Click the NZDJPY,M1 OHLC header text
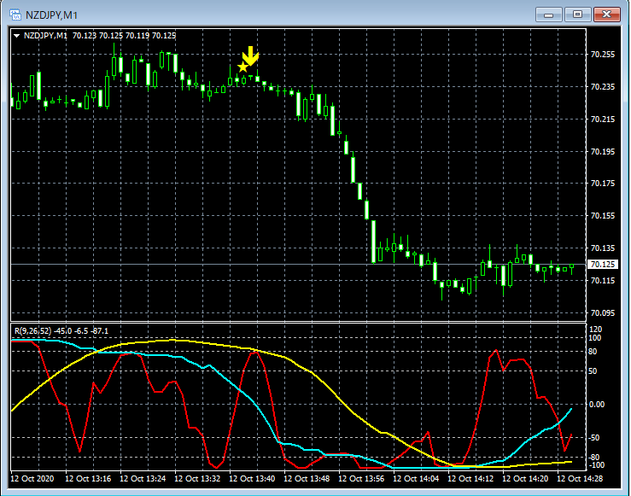631x496 pixels. coord(100,36)
